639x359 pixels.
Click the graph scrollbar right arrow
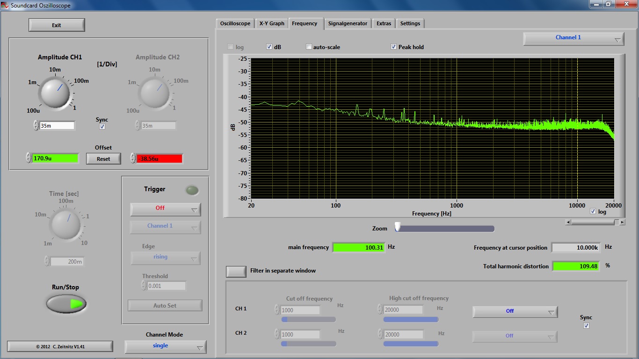point(622,223)
